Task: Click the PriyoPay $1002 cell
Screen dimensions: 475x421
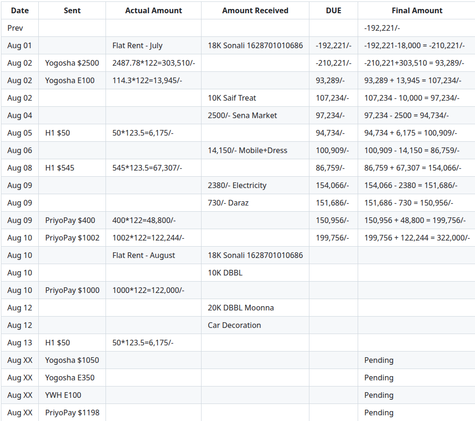Action: tap(72, 238)
